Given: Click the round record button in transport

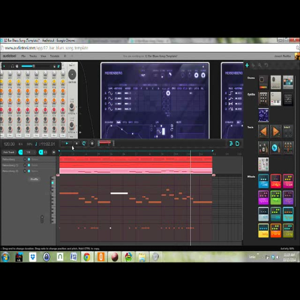Looking at the screenshot, I should 92,143.
